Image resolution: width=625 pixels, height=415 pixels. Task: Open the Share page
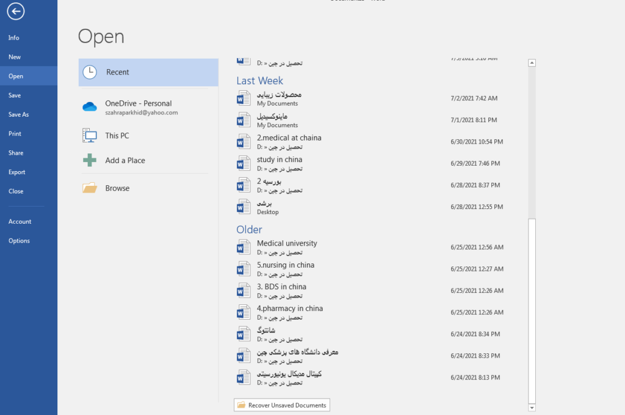tap(29, 152)
